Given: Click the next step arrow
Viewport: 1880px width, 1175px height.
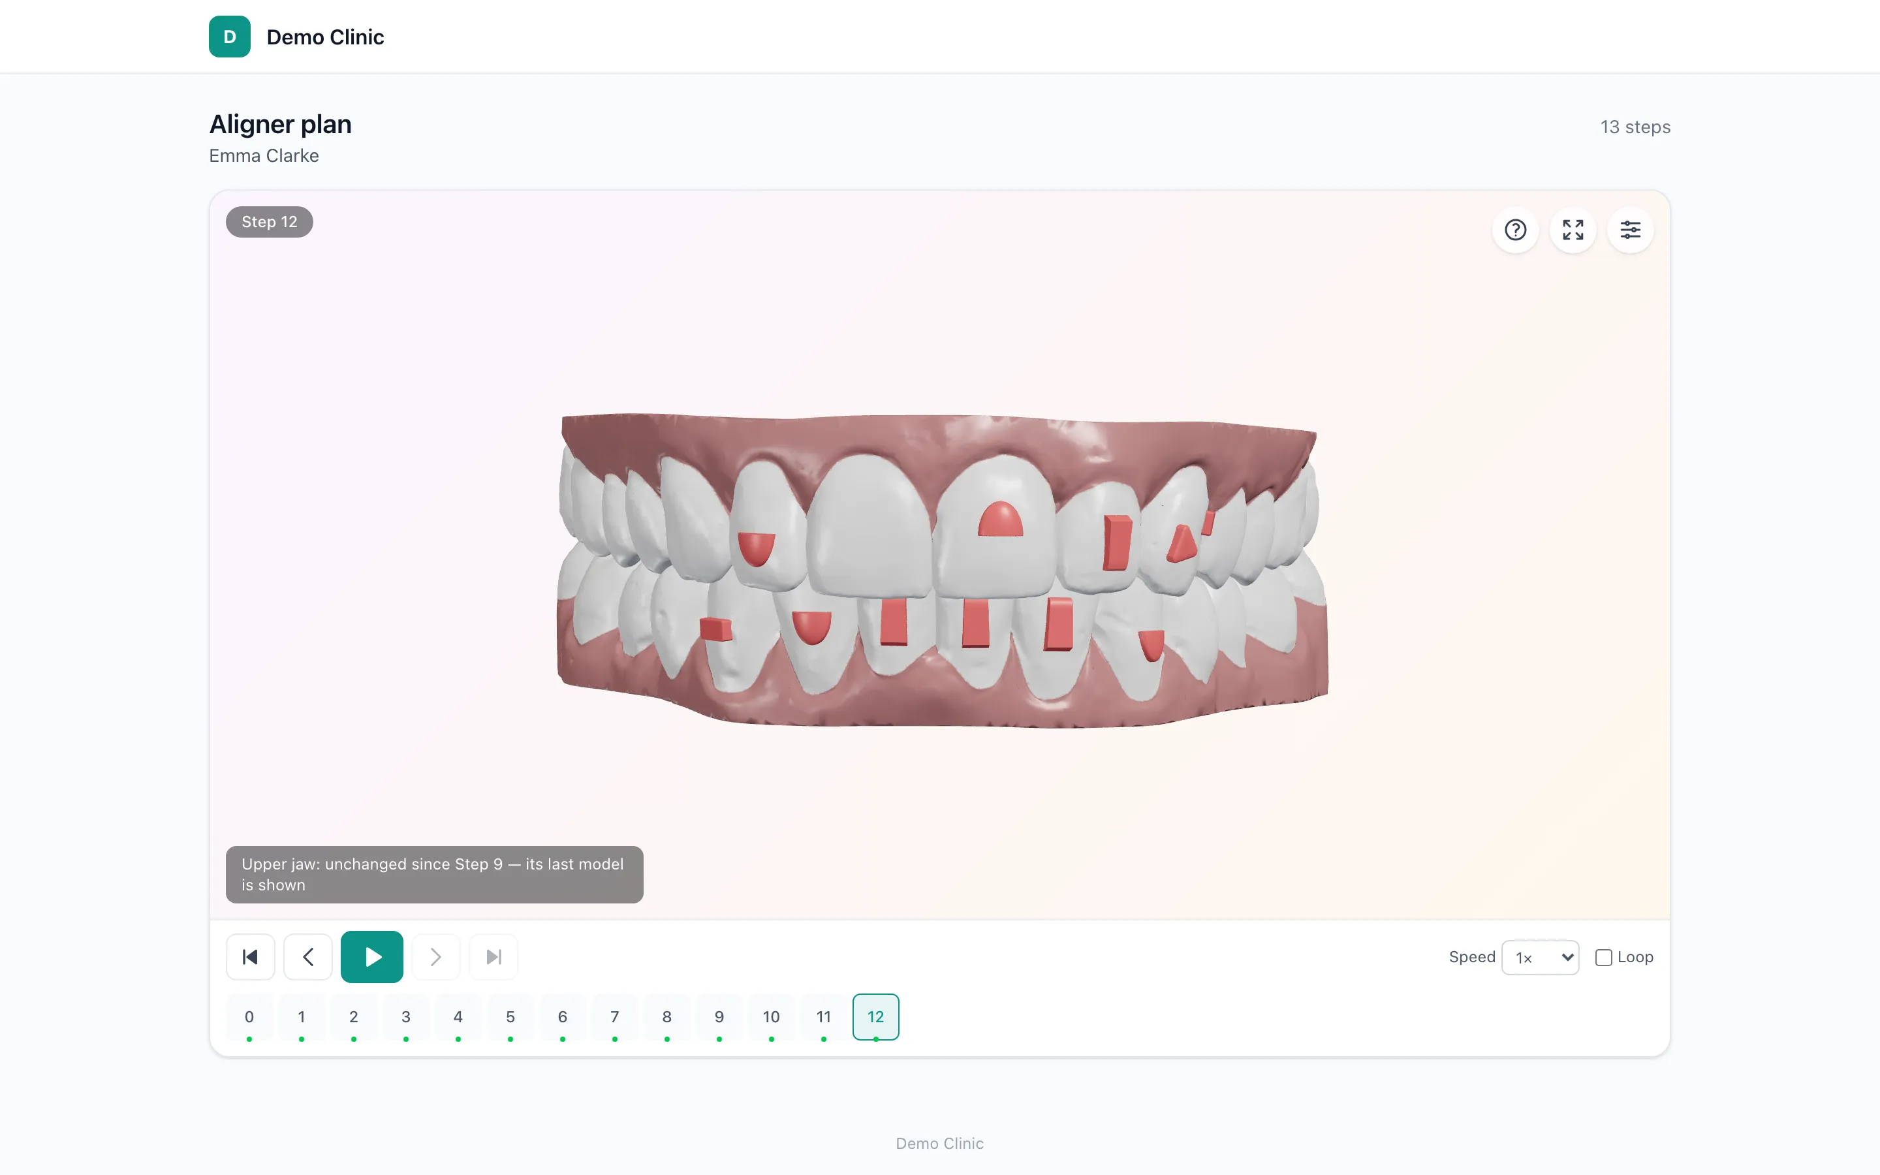Looking at the screenshot, I should pos(436,956).
